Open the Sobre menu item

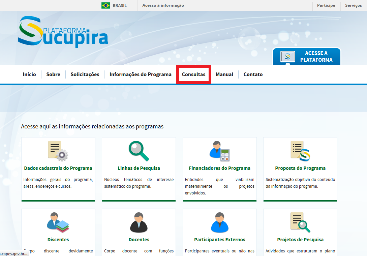53,74
